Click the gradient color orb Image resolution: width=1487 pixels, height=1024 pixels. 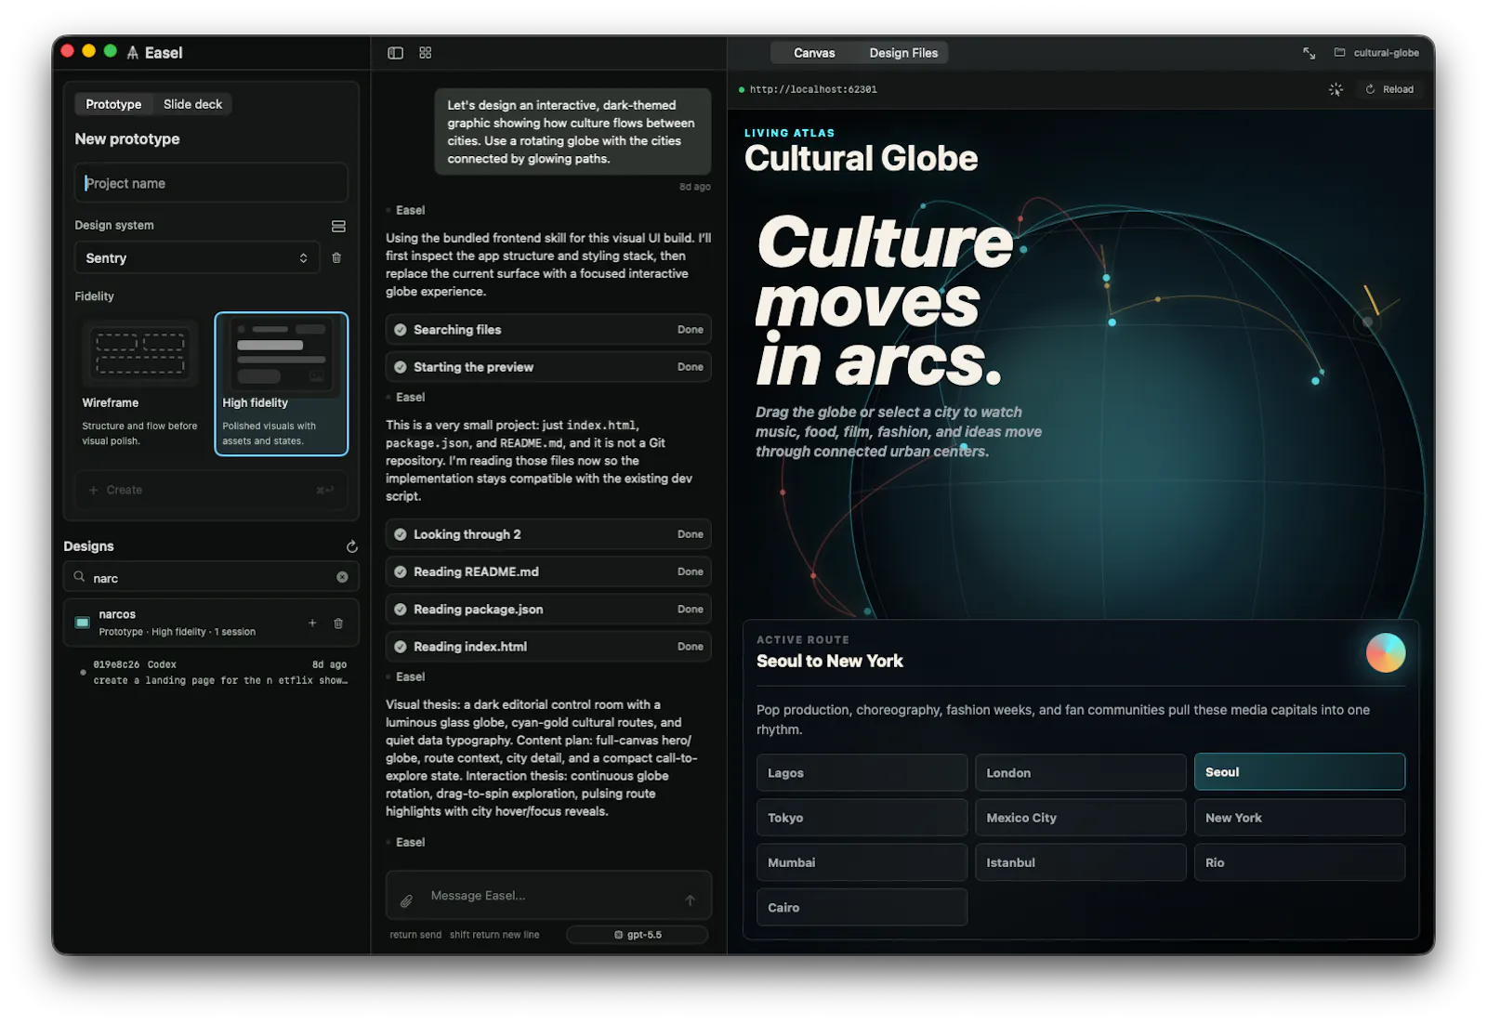pos(1385,653)
